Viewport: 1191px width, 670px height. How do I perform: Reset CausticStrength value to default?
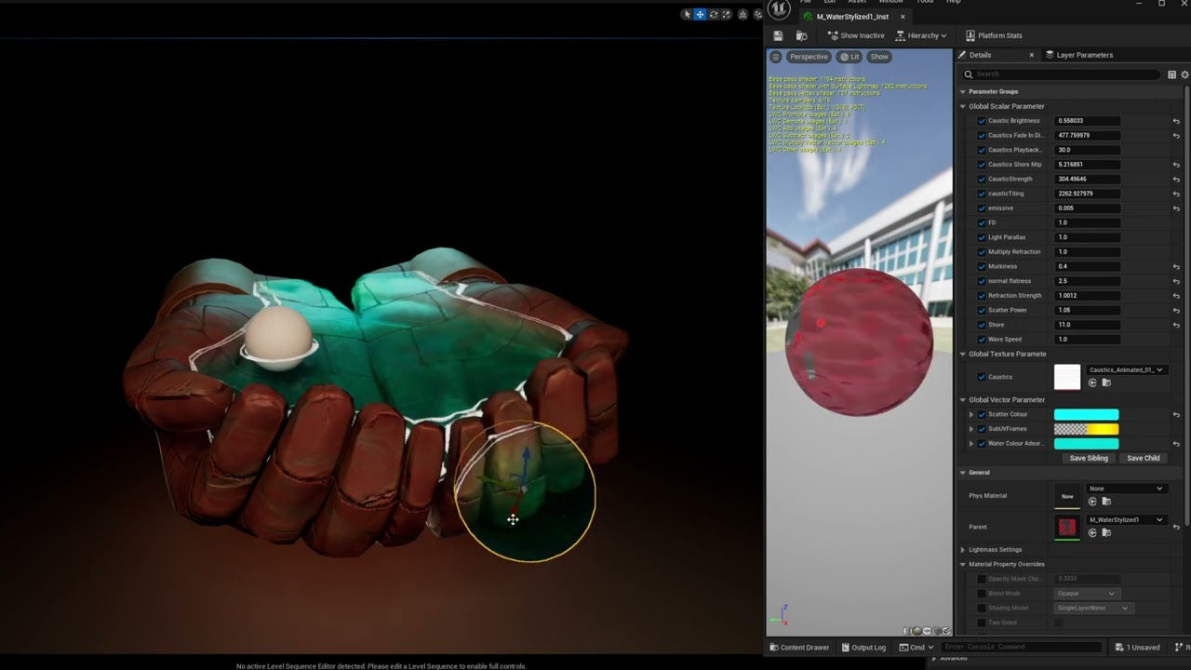tap(1176, 180)
